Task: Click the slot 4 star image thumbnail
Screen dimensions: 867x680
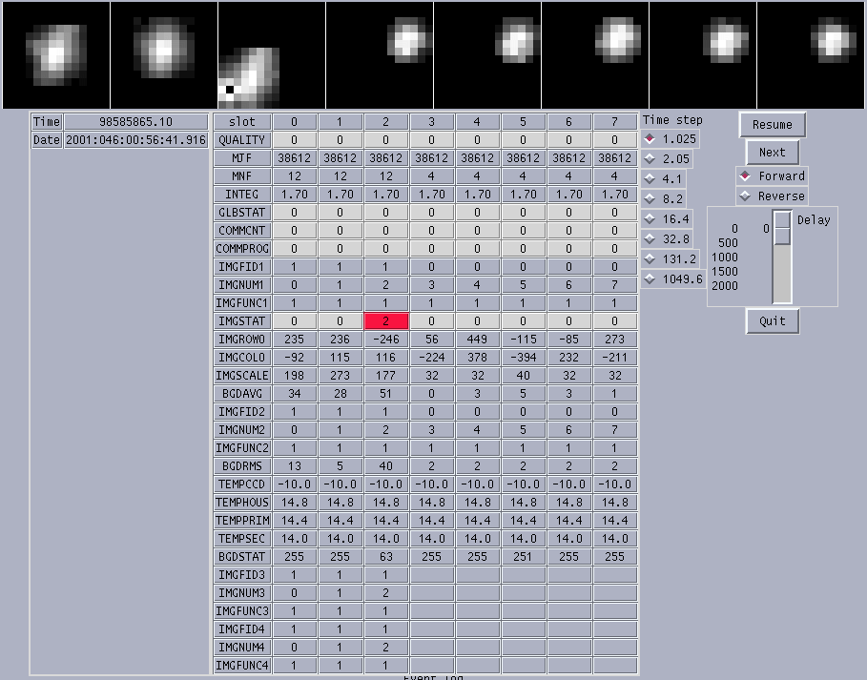Action: 487,55
